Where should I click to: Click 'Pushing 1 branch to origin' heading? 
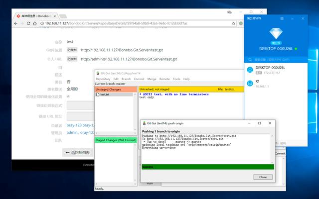161,131
